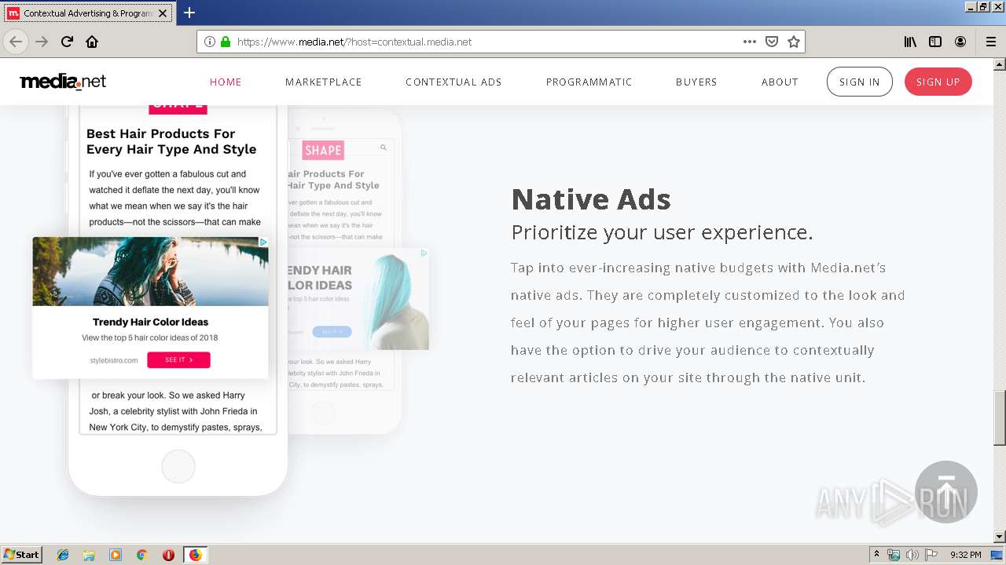Click the Trendy Hair Color Ideas ad image
Viewport: 1006px width, 565px height.
[150, 272]
